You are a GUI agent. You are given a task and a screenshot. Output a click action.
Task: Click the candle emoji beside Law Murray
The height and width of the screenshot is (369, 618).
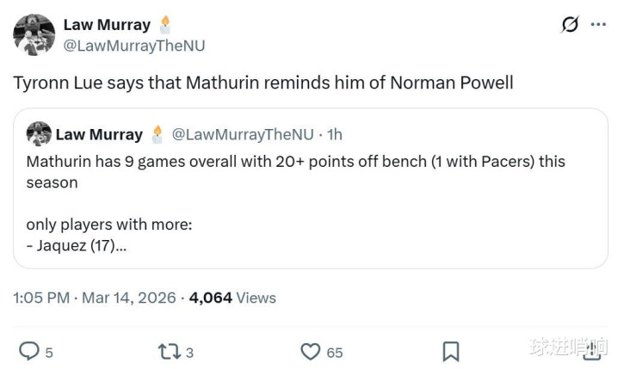pos(165,24)
